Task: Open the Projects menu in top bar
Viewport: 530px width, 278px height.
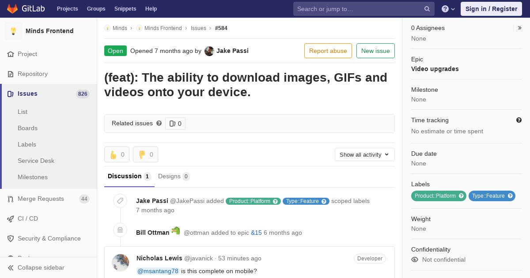Action: [x=67, y=9]
